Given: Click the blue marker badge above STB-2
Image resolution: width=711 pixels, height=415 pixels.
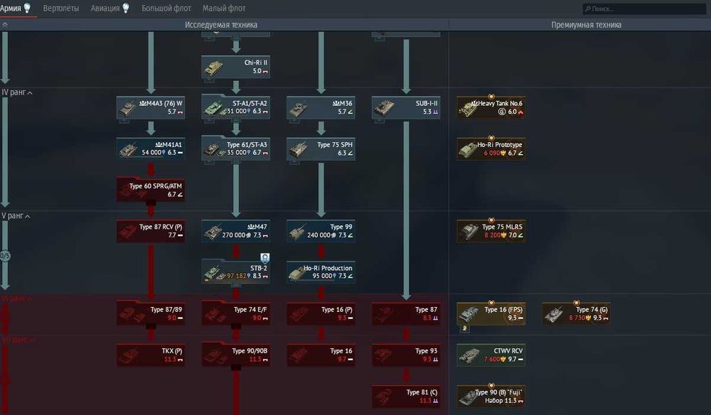Looking at the screenshot, I should pyautogui.click(x=264, y=258).
